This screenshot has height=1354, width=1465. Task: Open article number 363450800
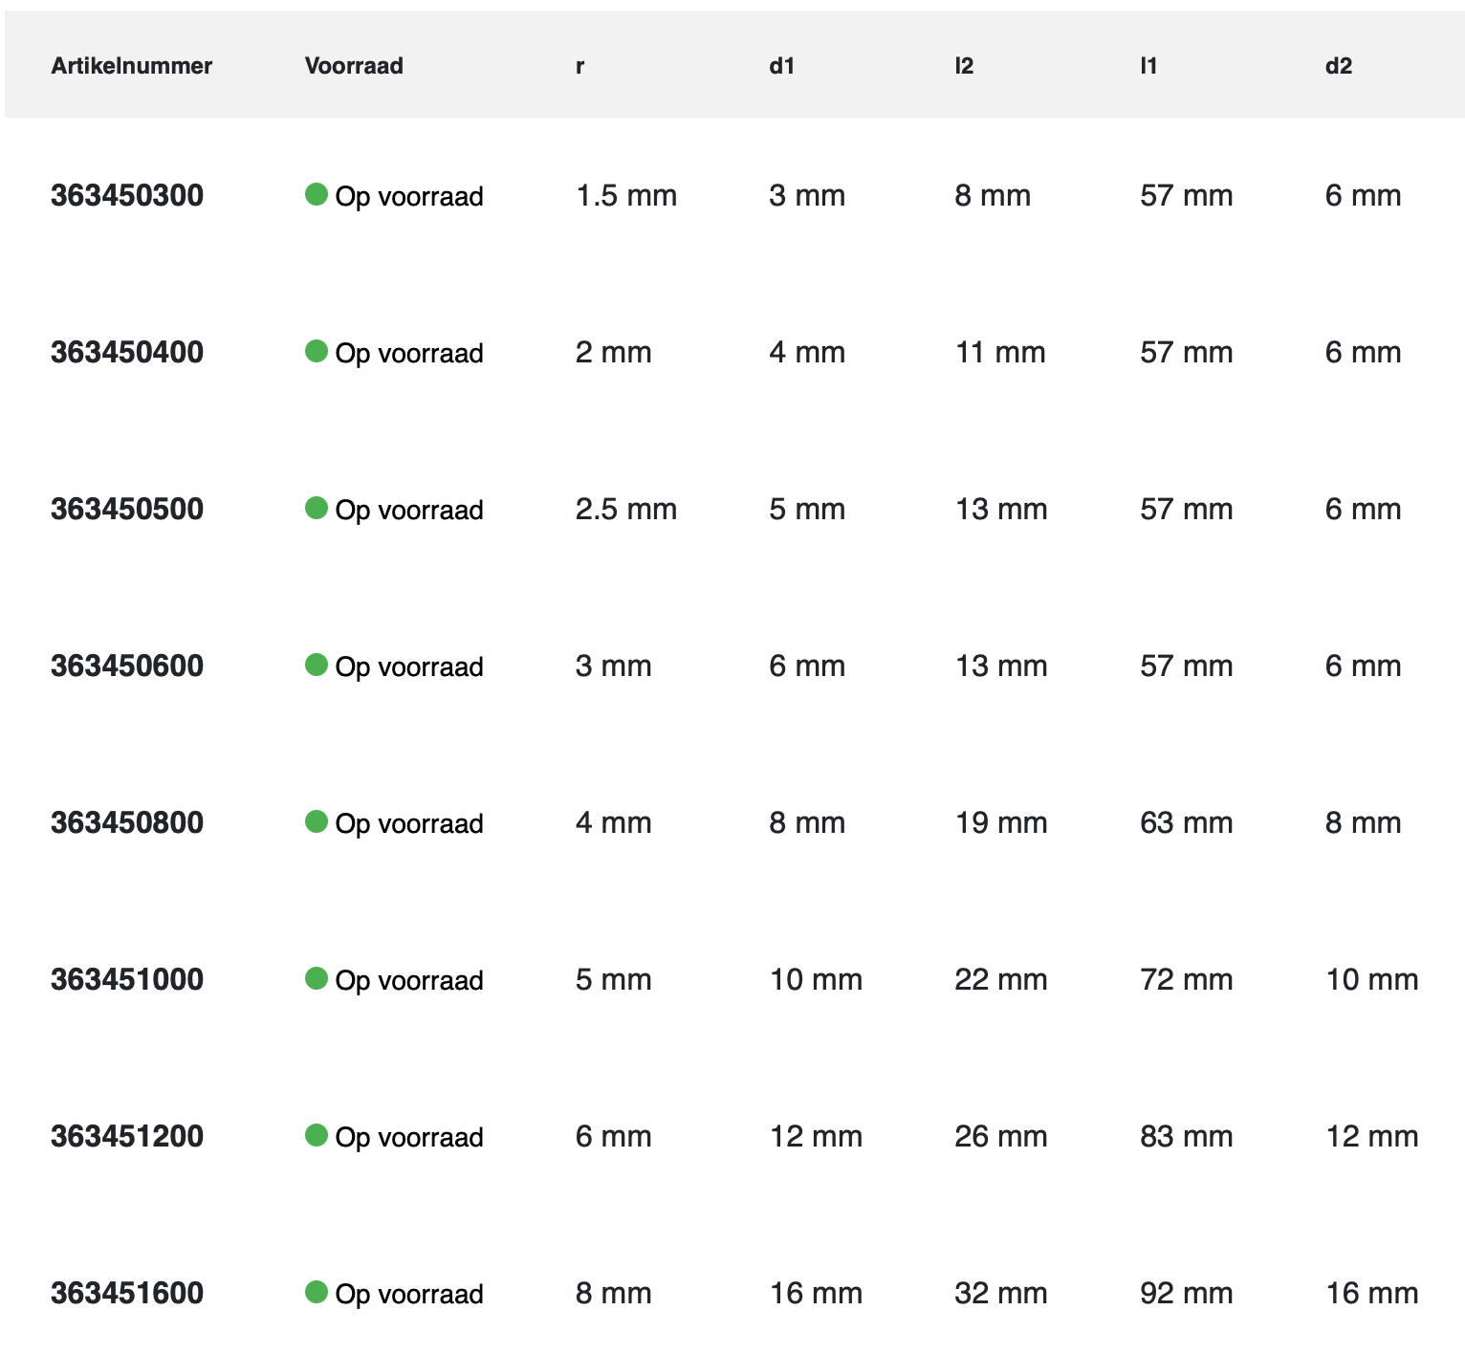click(x=127, y=823)
